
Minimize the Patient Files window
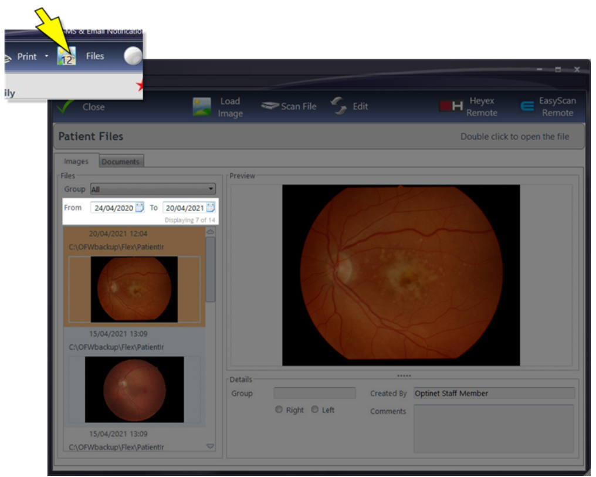[x=539, y=69]
